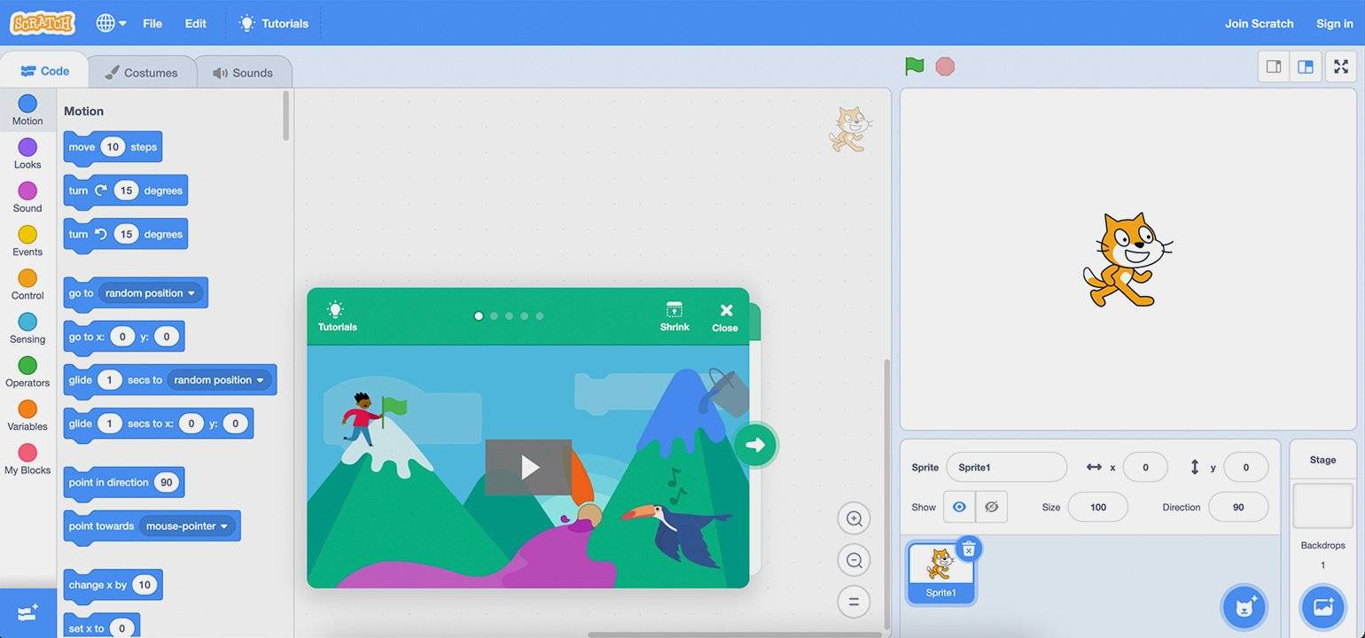Click the sprite x position field

pos(1144,467)
